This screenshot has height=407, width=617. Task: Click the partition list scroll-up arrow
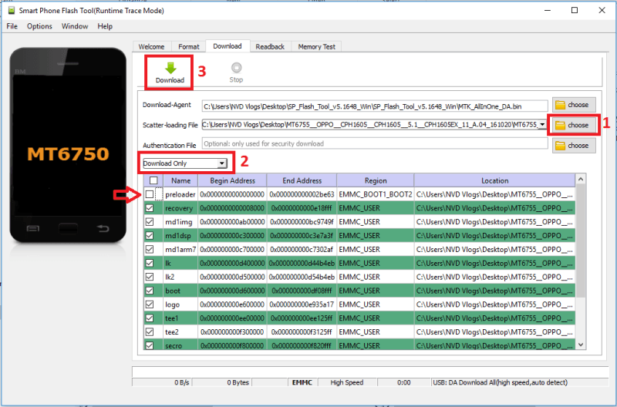[x=581, y=180]
